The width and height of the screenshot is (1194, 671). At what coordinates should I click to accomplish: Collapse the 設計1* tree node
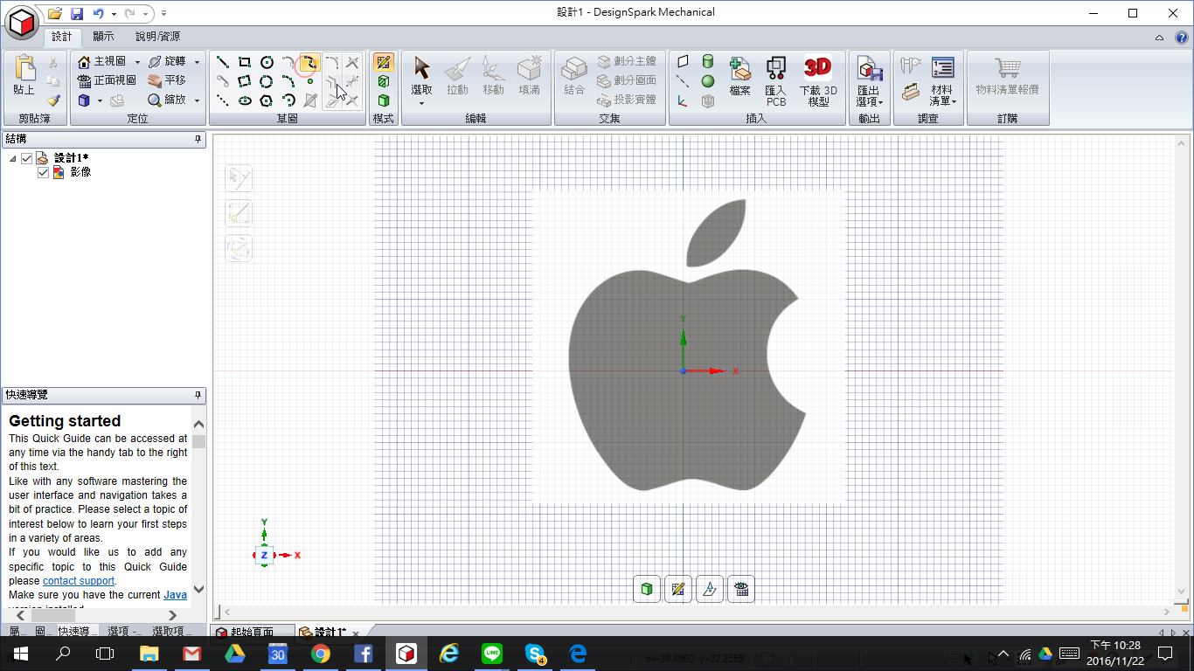(x=13, y=159)
